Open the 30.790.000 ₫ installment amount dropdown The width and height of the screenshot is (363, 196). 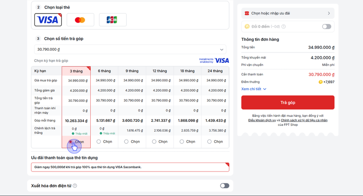tap(130, 49)
